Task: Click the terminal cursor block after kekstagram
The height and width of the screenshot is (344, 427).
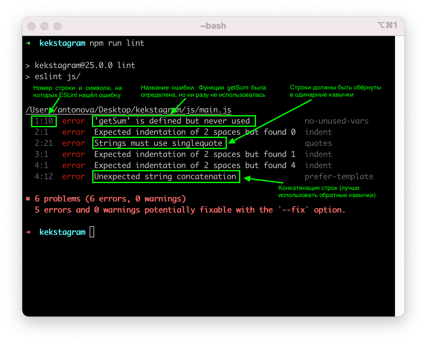Action: tap(92, 232)
